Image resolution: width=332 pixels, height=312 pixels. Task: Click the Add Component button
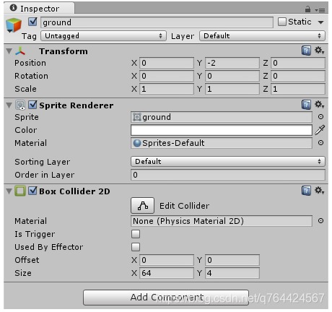click(166, 298)
